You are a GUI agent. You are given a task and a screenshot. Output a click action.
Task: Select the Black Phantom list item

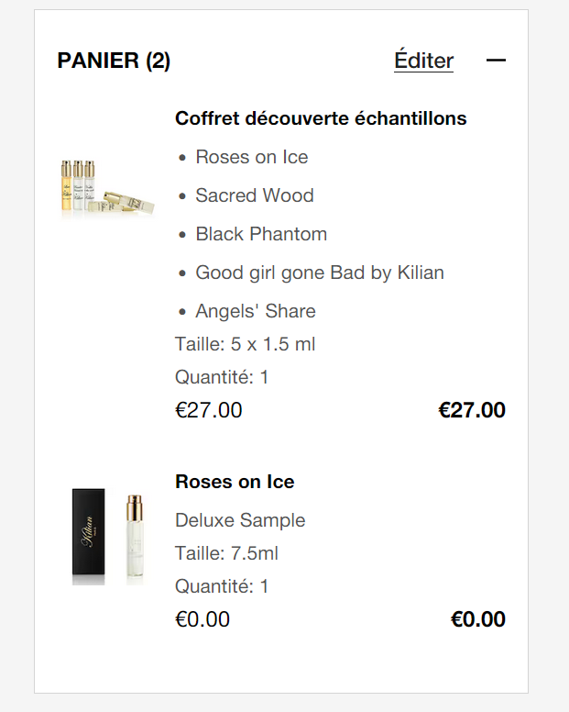(x=261, y=234)
